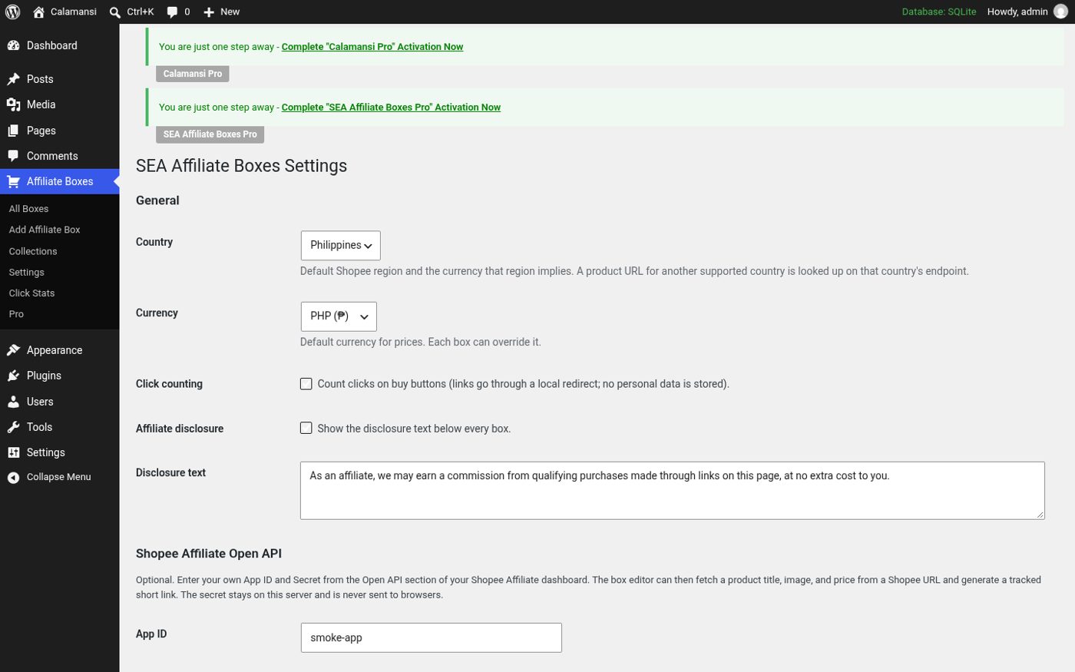Viewport: 1075px width, 672px height.
Task: Click into the Disclosure text textarea
Action: pos(673,490)
